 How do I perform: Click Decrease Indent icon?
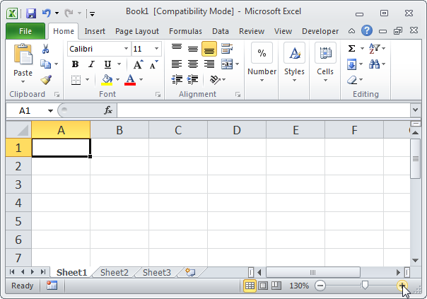click(177, 80)
